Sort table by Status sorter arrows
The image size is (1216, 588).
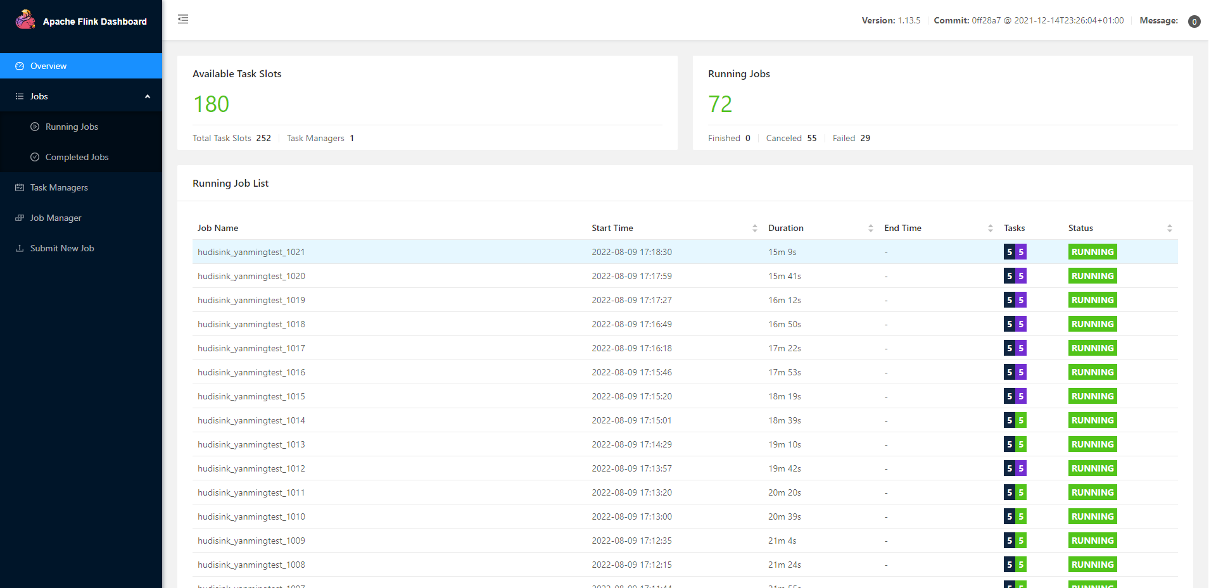(x=1170, y=228)
